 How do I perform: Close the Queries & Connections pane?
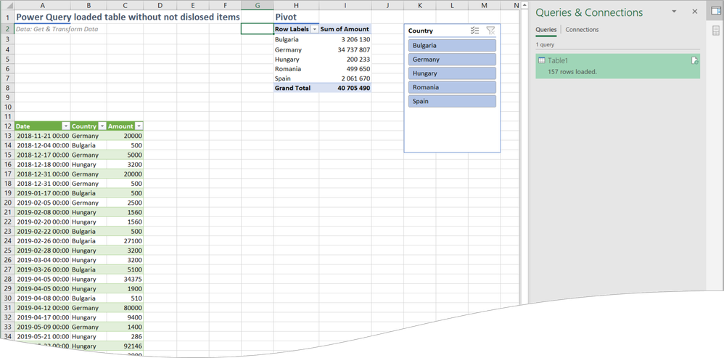[x=695, y=12]
